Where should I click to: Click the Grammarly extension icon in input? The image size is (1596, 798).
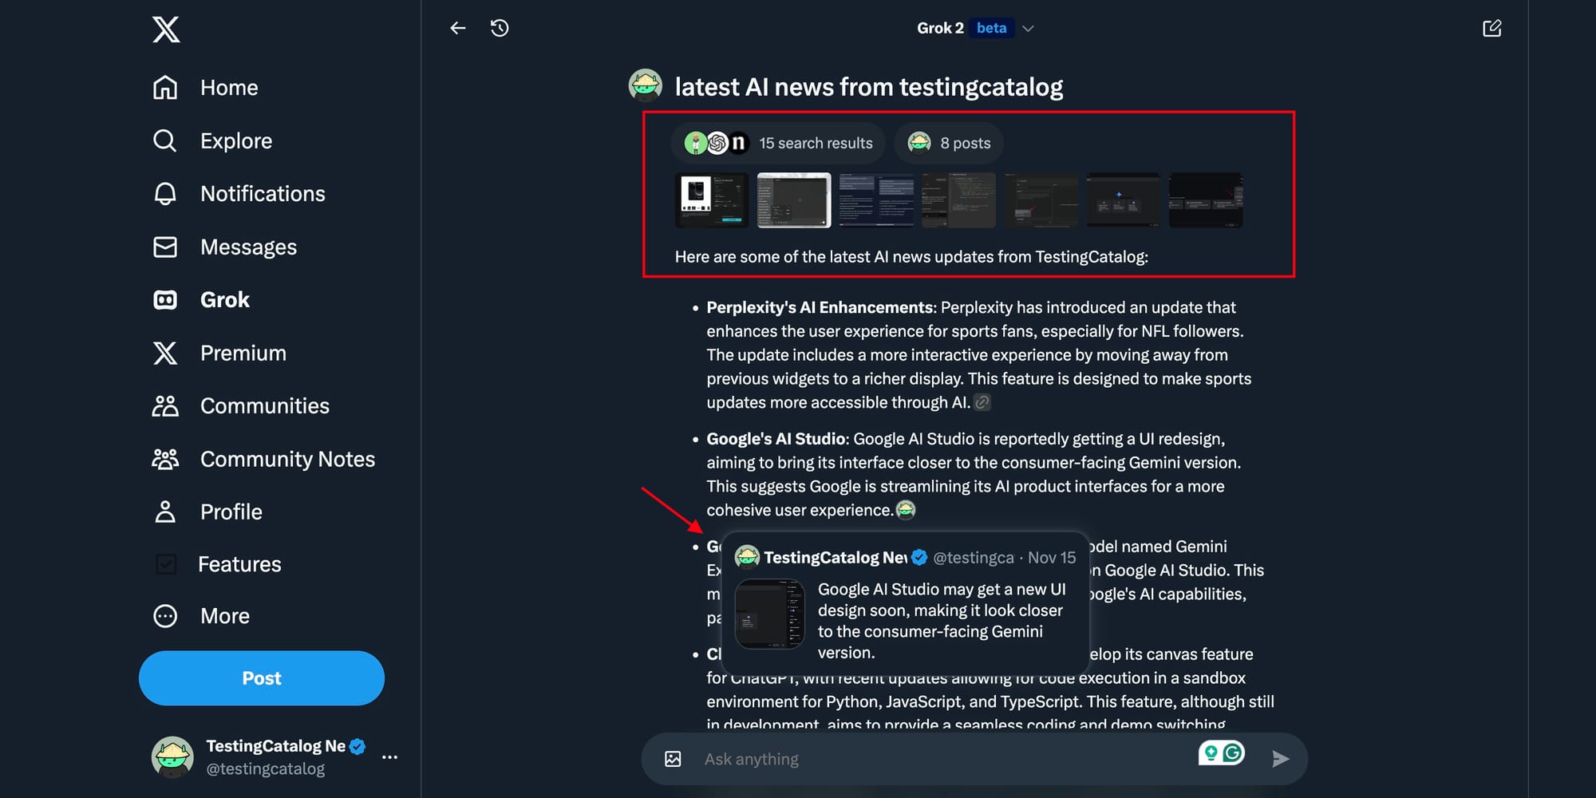tap(1222, 753)
